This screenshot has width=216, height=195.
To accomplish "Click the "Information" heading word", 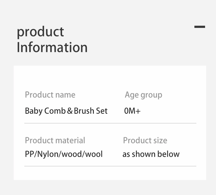I will [52, 47].
